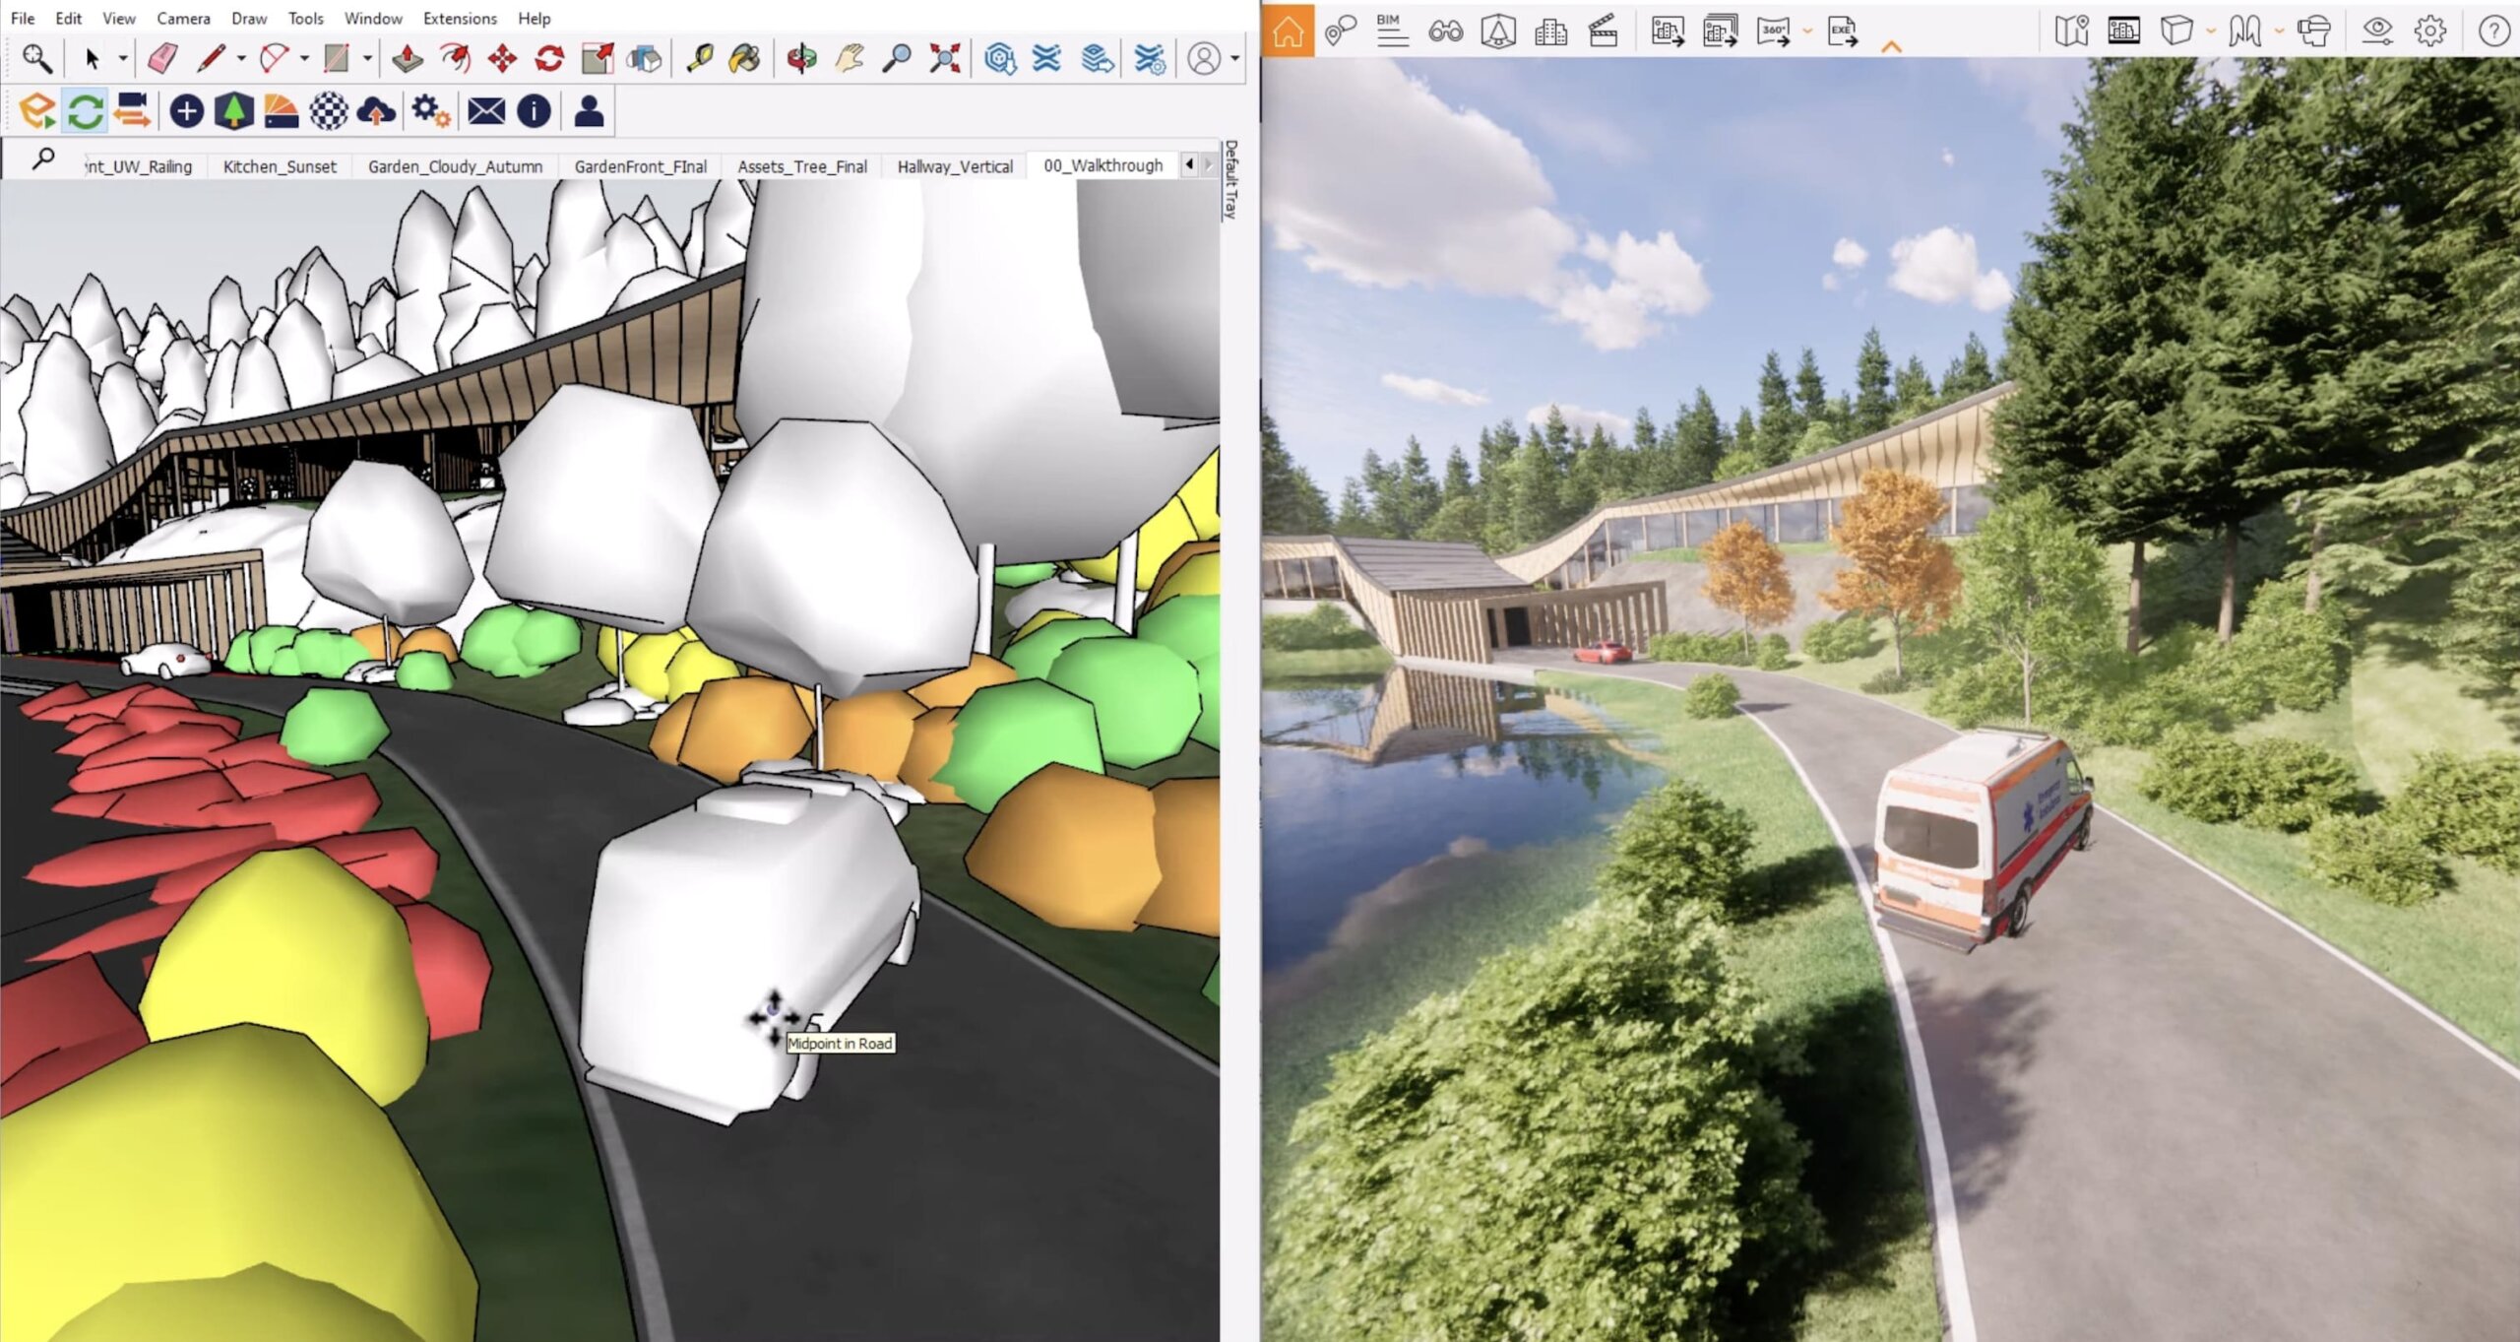Viewport: 2520px width, 1342px height.
Task: Select the Push/Pull tool
Action: point(407,59)
